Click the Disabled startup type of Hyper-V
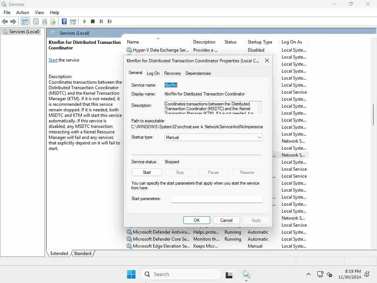 pos(256,50)
